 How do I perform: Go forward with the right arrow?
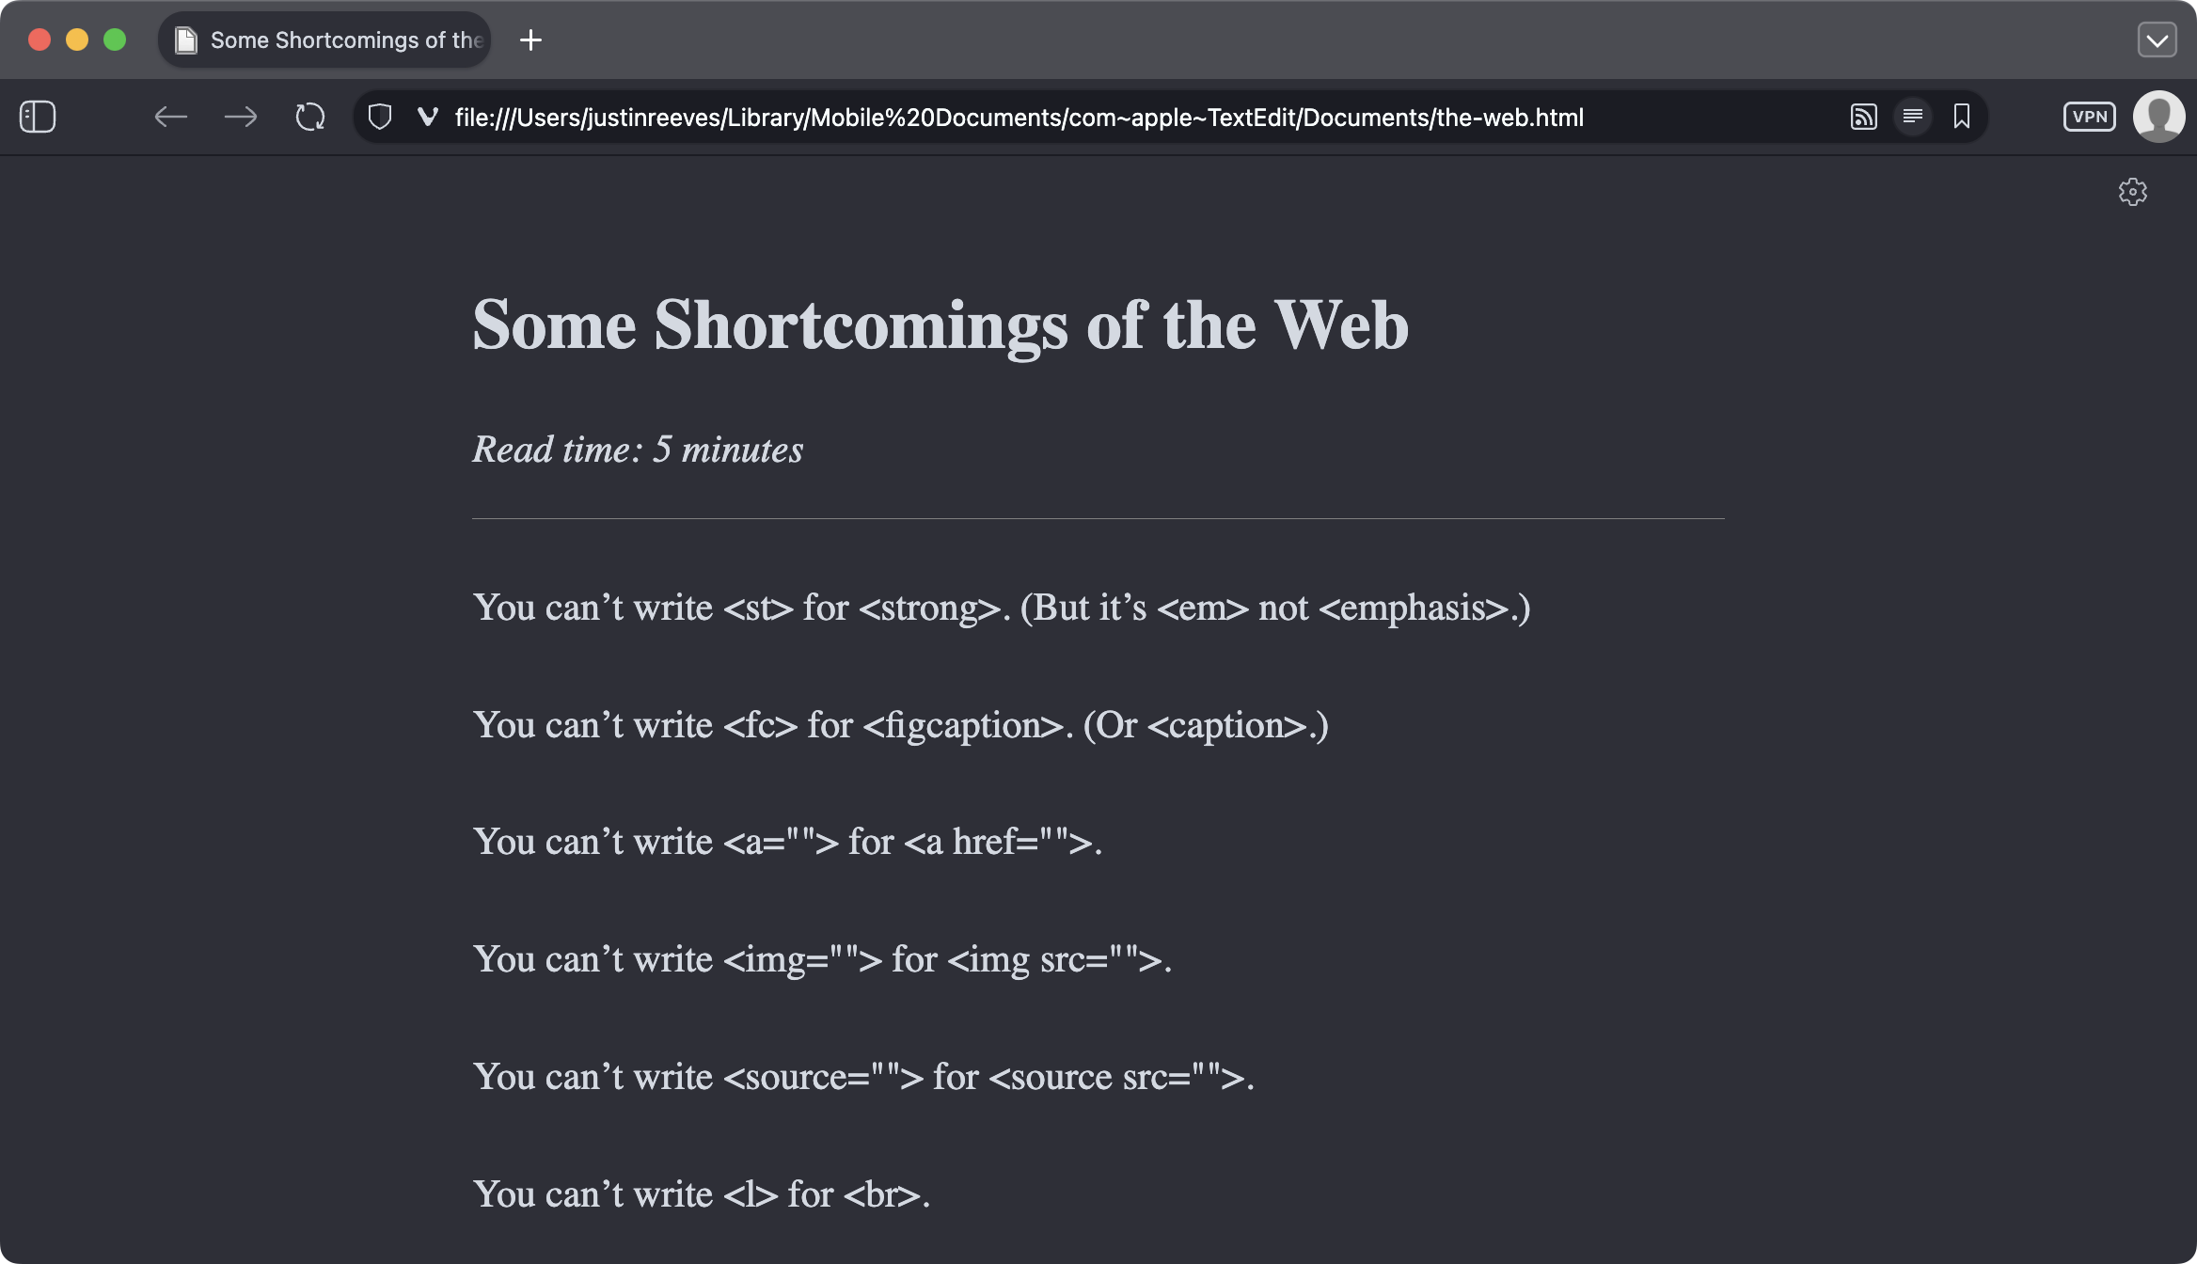[241, 117]
